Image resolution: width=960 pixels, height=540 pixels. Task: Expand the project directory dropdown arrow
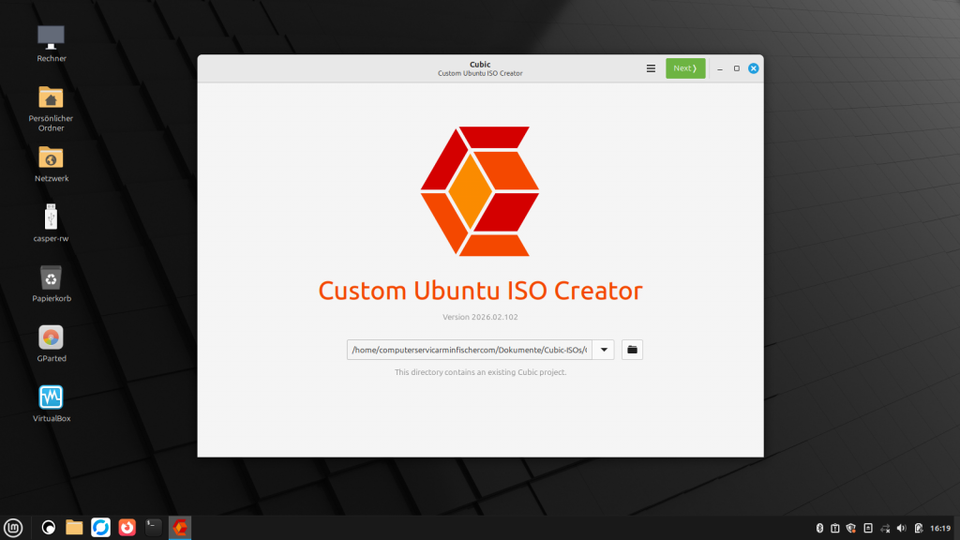click(x=604, y=350)
